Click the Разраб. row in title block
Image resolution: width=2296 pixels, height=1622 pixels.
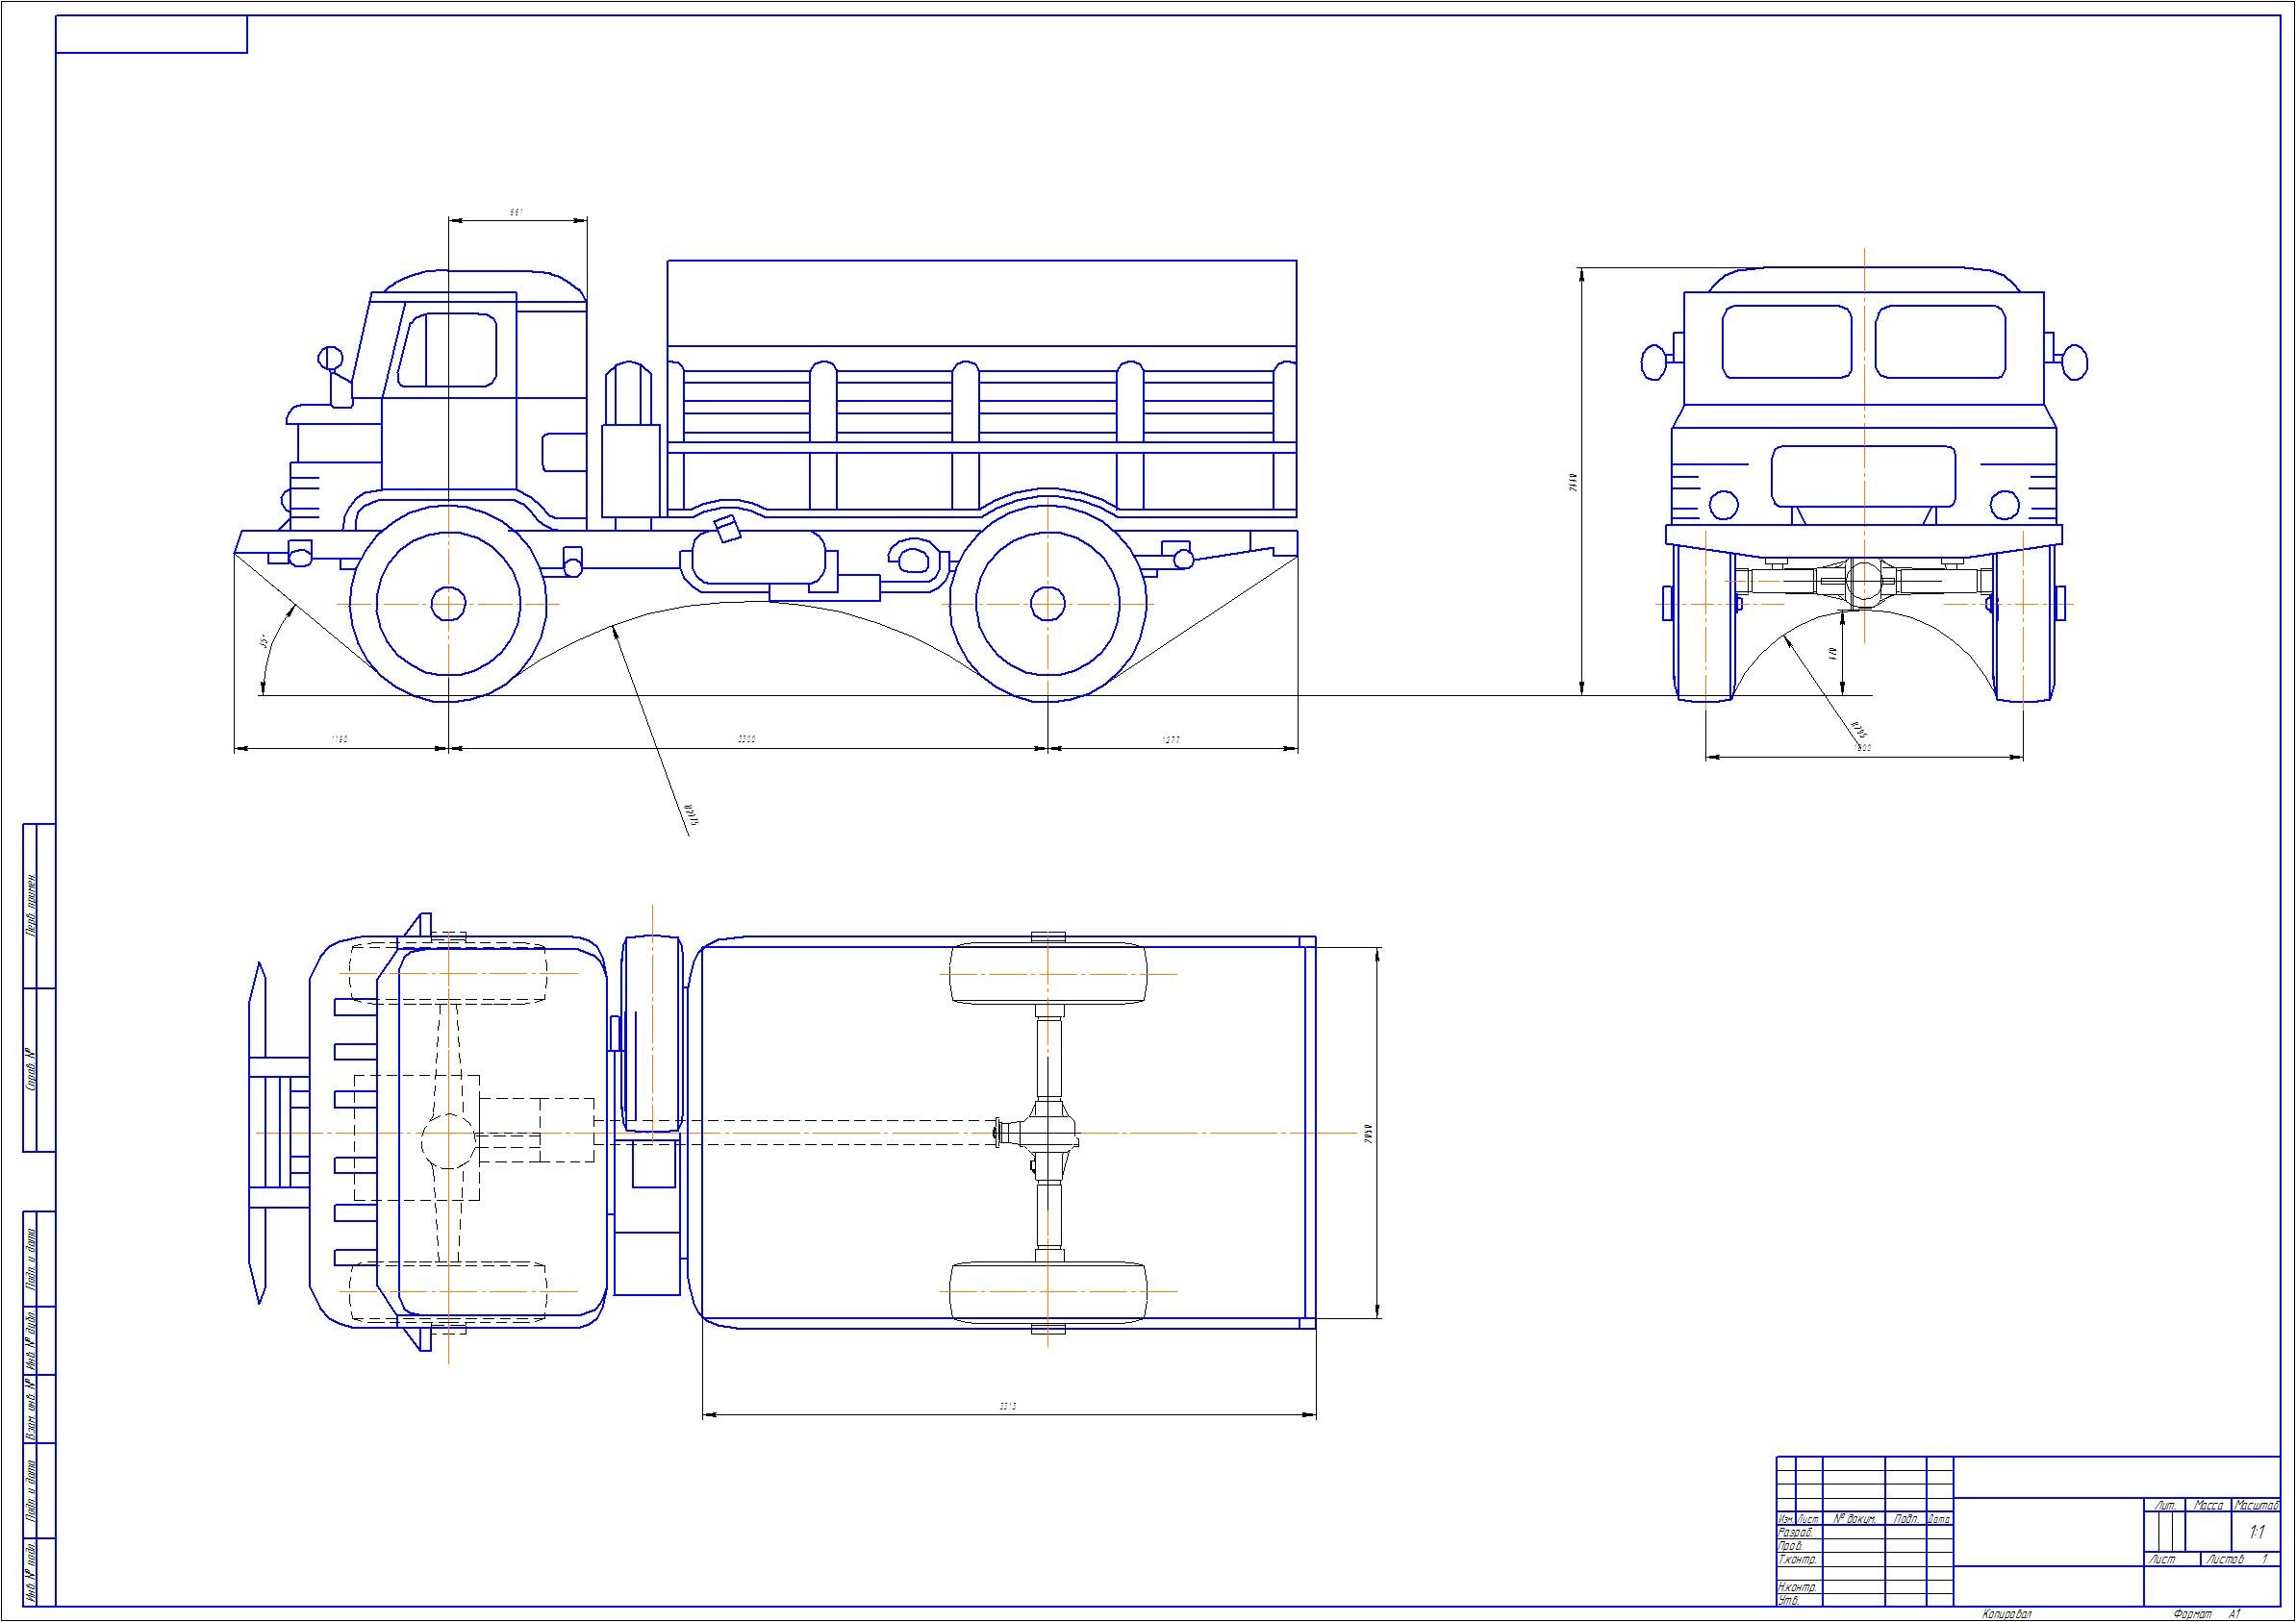1796,1532
